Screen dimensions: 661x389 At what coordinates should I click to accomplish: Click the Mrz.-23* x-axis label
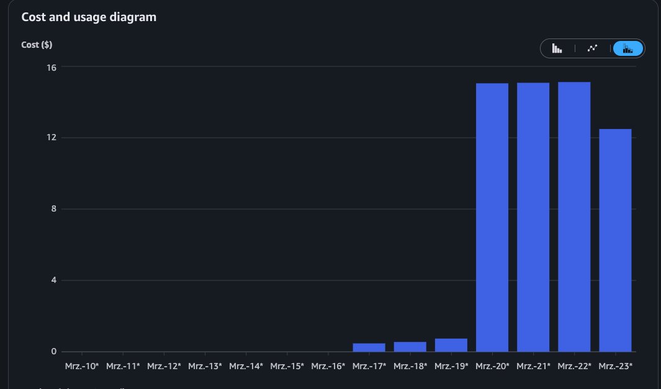615,367
